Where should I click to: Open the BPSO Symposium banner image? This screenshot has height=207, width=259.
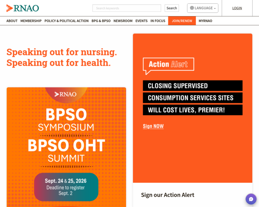(66, 147)
